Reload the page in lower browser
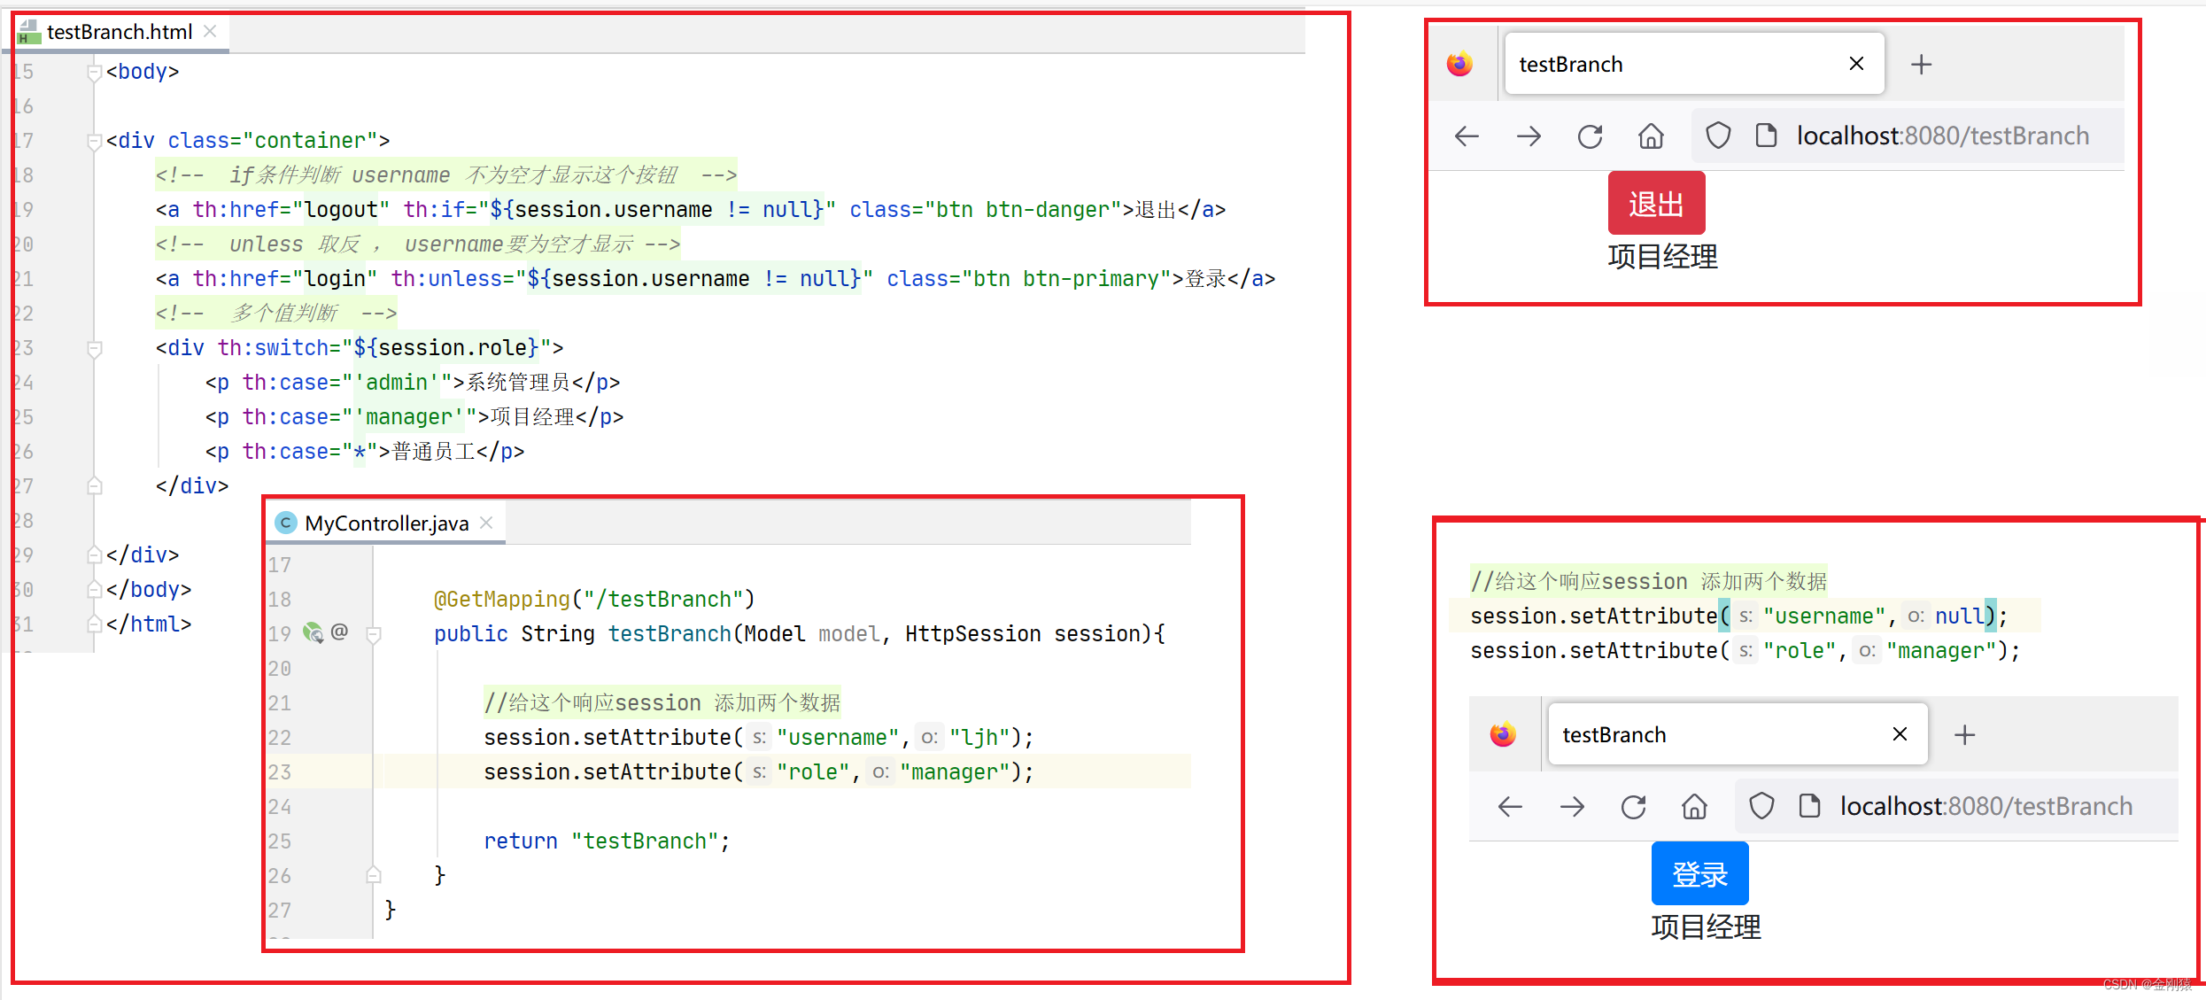2206x1000 pixels. coord(1634,807)
